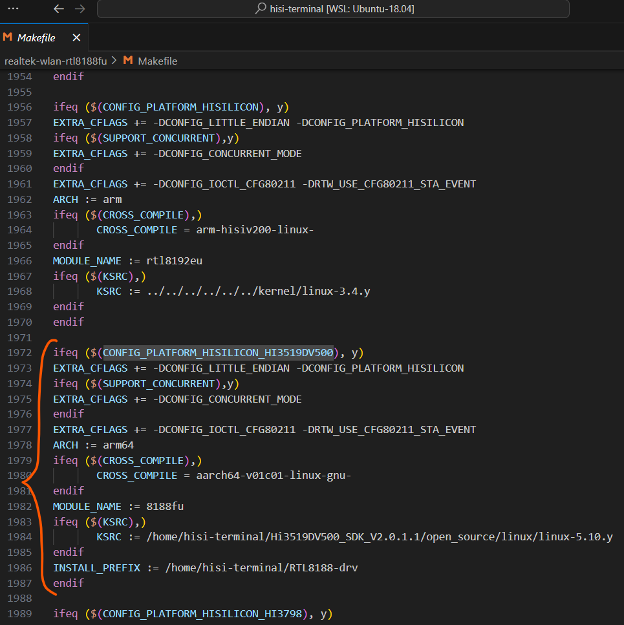The height and width of the screenshot is (625, 624).
Task: Click line number 1989 in gutter
Action: (x=19, y=614)
